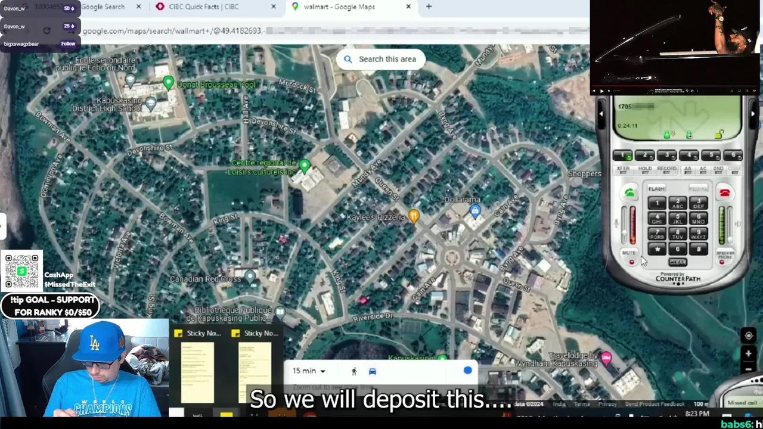The image size is (763, 429).
Task: Select softphone line 2 button
Action: click(x=645, y=155)
